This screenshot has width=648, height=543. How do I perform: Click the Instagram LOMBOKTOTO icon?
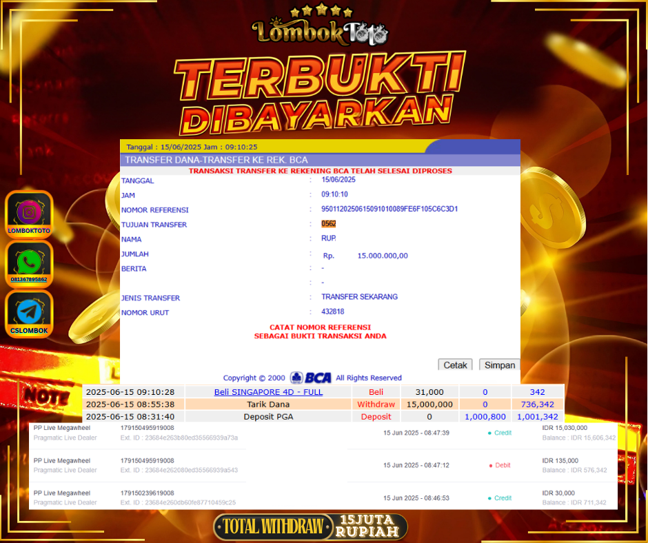(x=29, y=212)
